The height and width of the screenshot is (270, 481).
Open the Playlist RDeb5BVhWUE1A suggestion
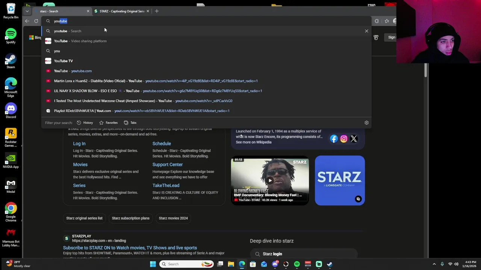click(x=206, y=111)
